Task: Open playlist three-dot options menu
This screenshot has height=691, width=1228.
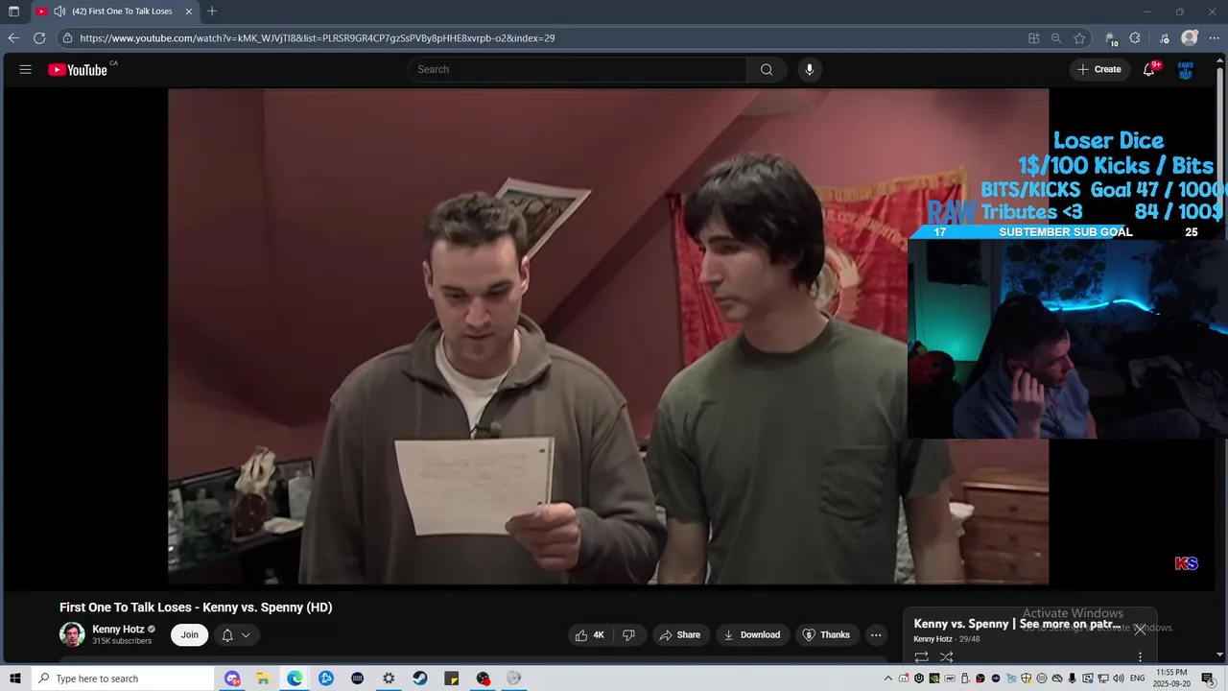Action: coord(1140,657)
